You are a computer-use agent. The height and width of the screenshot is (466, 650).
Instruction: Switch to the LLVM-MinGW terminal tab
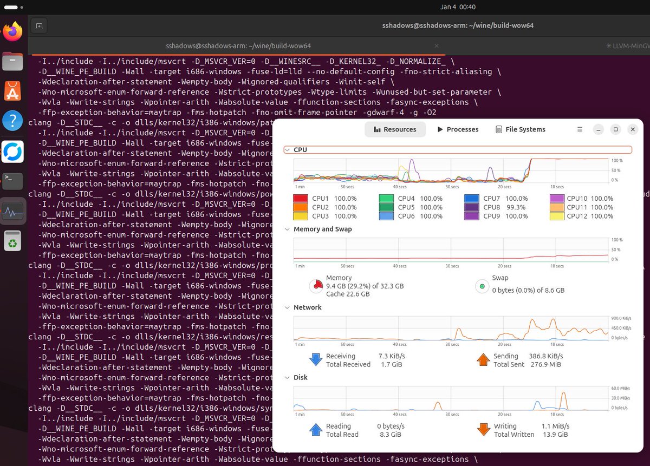pyautogui.click(x=628, y=46)
